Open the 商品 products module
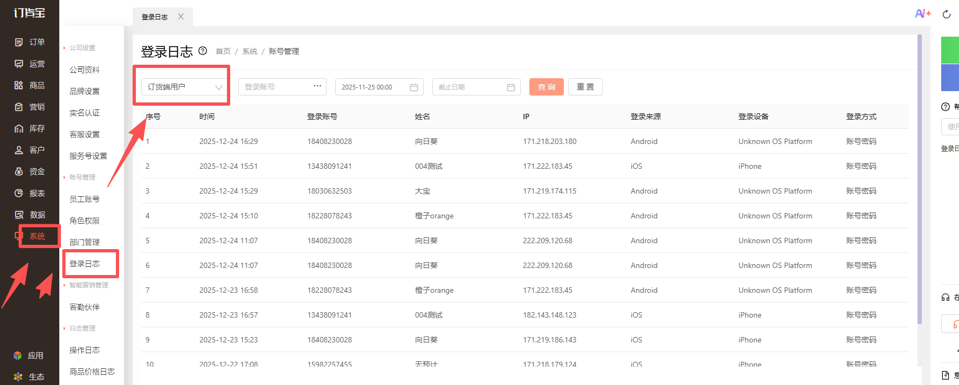The image size is (959, 385). coord(30,85)
